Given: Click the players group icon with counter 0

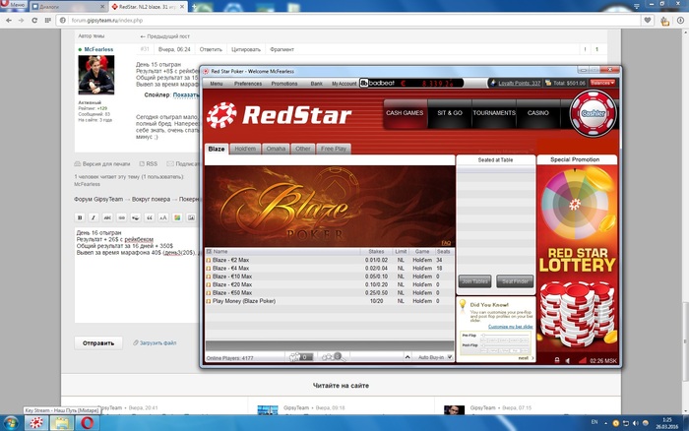Looking at the screenshot, I should 300,357.
